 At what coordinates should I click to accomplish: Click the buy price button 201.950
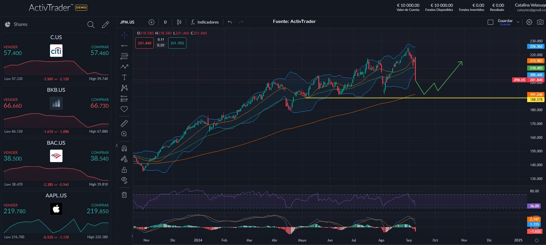click(x=177, y=43)
